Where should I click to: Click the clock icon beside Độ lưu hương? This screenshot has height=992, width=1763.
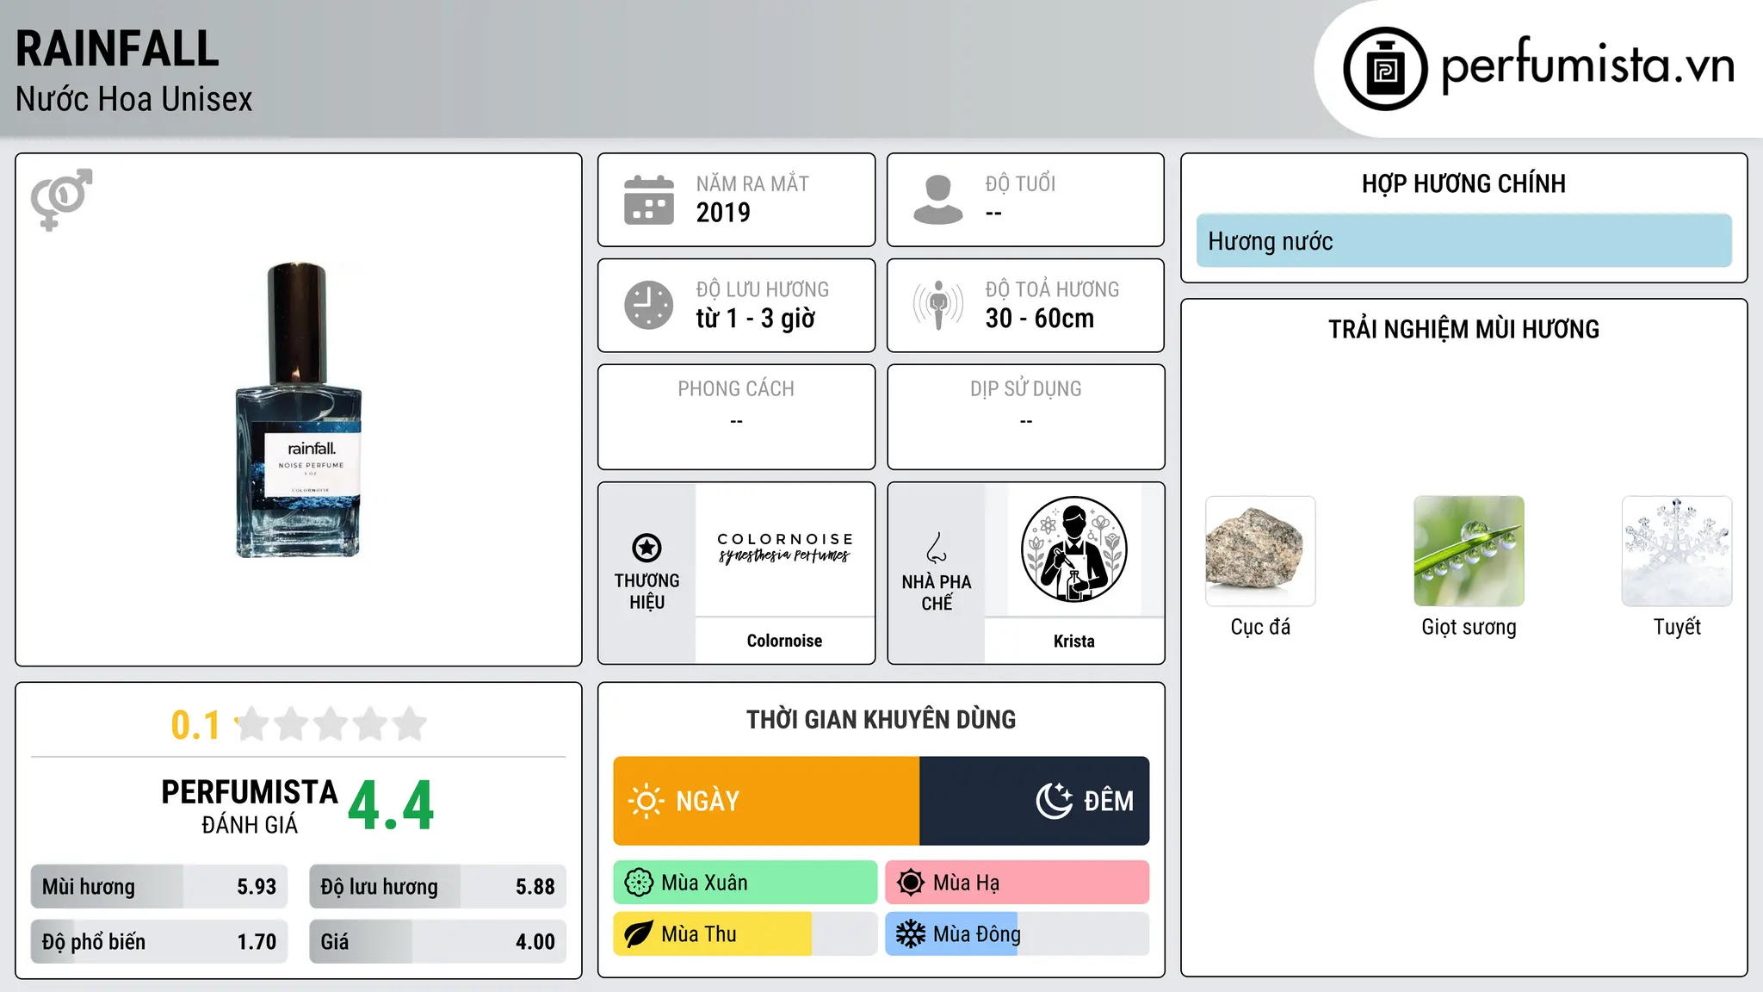pyautogui.click(x=649, y=305)
